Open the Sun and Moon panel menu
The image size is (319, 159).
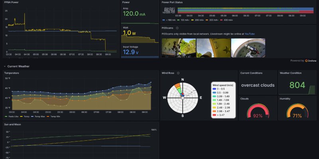tap(13, 124)
